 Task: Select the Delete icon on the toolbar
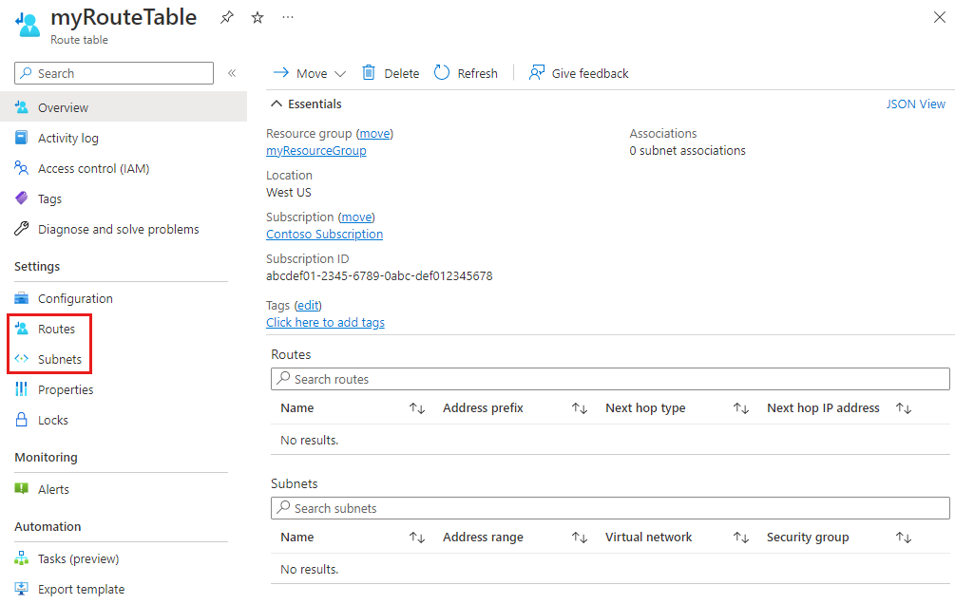click(369, 72)
